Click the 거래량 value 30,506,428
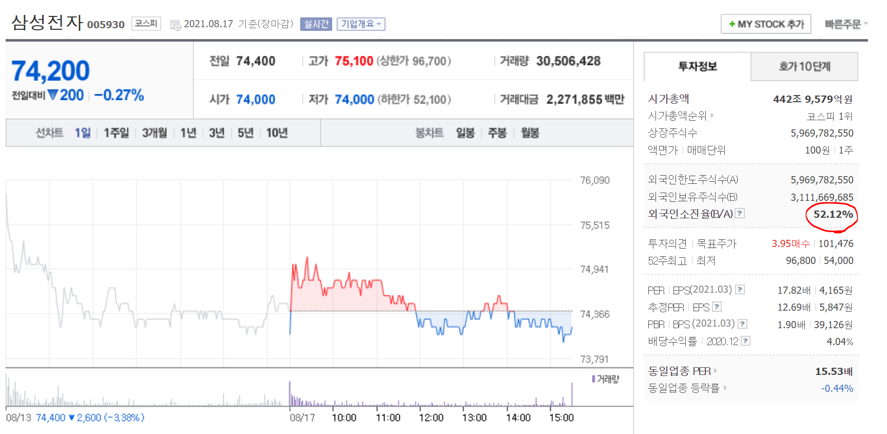The width and height of the screenshot is (887, 434). coord(568,61)
